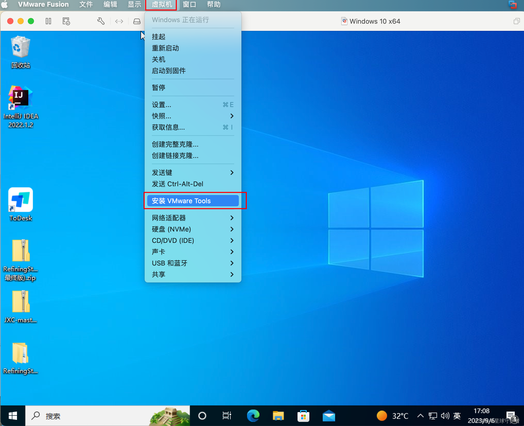Open the 窗口 menu
This screenshot has width=524, height=426.
pos(189,4)
